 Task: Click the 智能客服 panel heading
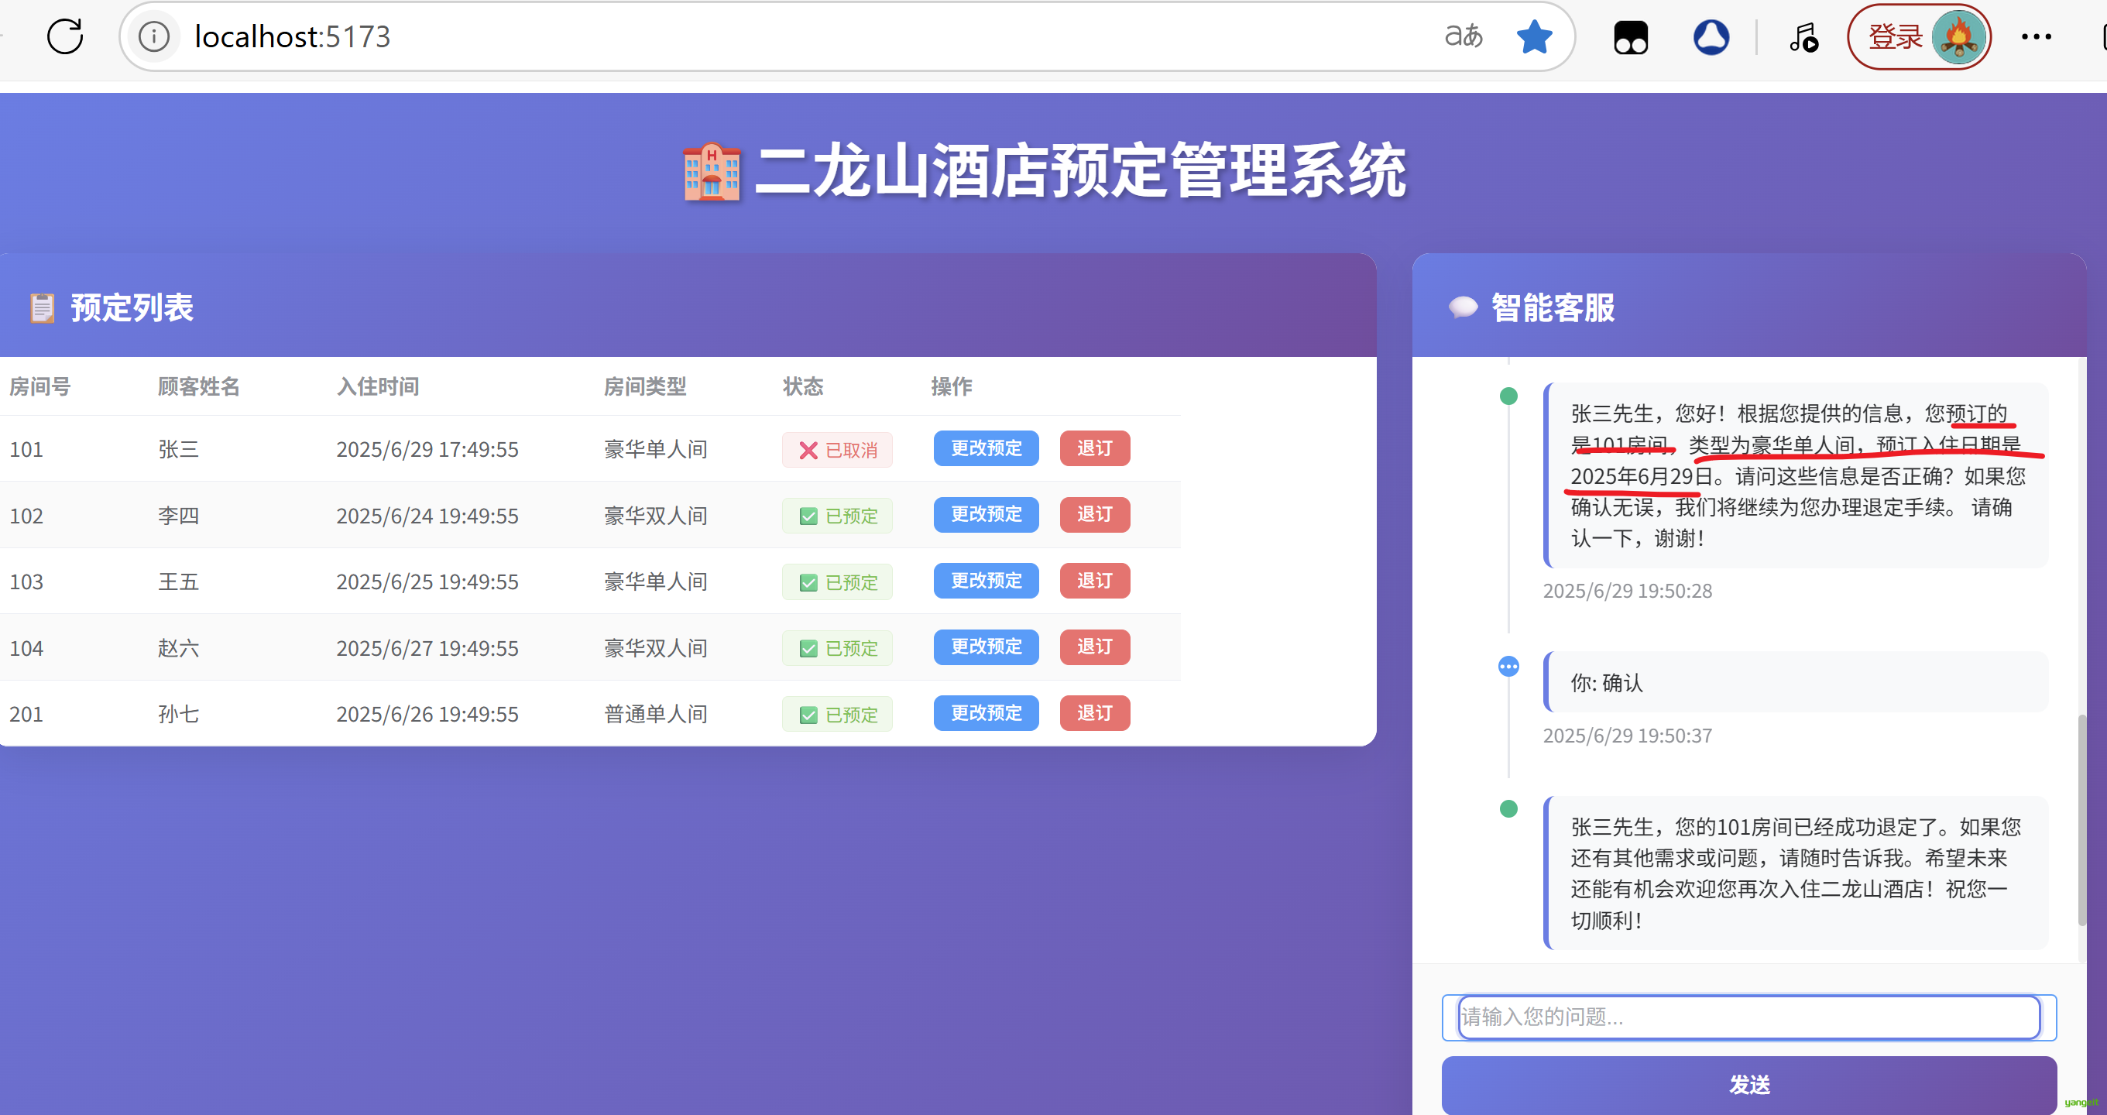1553,307
